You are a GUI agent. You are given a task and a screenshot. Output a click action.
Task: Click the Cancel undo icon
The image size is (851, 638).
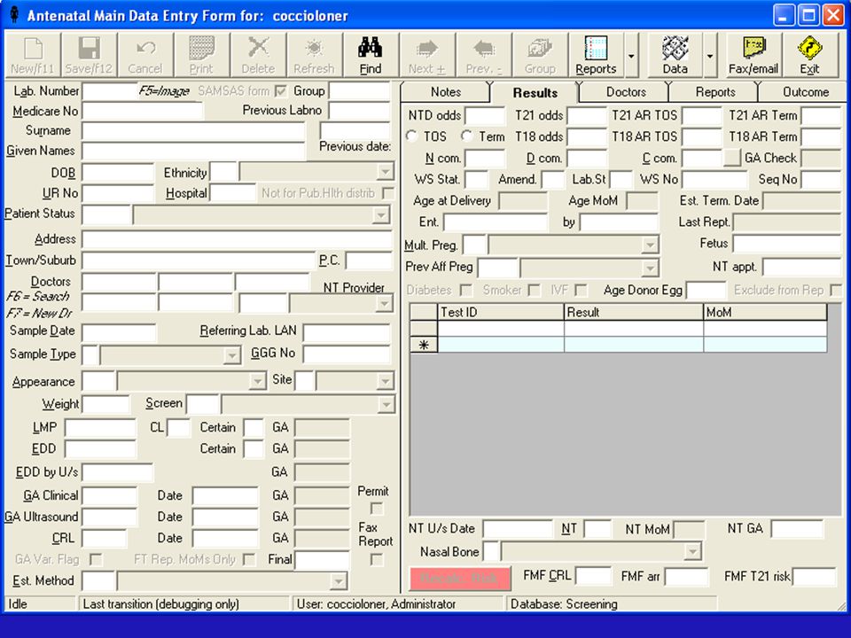click(x=145, y=55)
